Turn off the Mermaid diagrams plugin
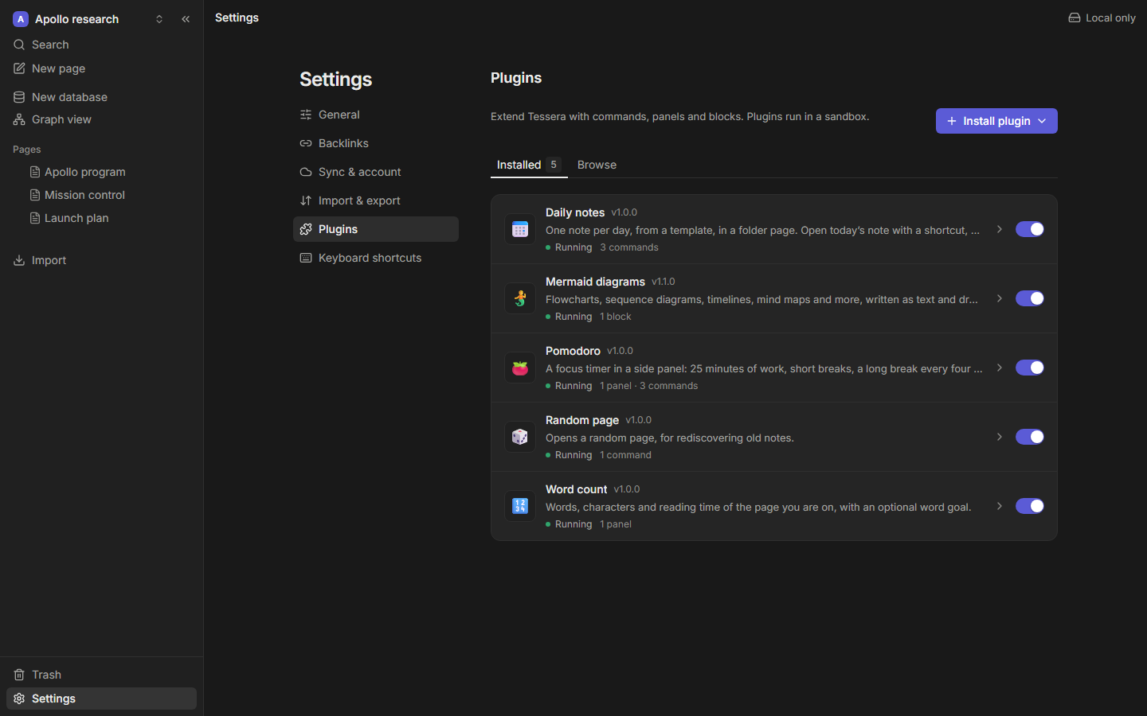Viewport: 1147px width, 716px height. point(1030,298)
